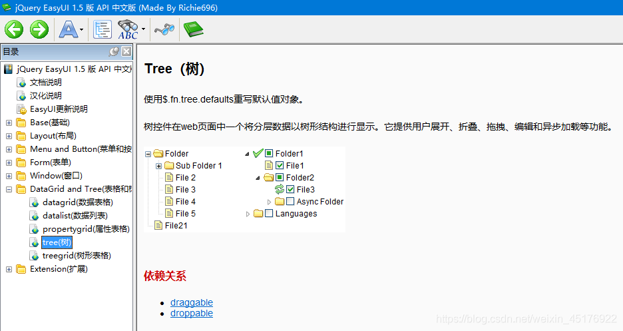Click the File21 document icon
The width and height of the screenshot is (623, 331).
tap(158, 225)
